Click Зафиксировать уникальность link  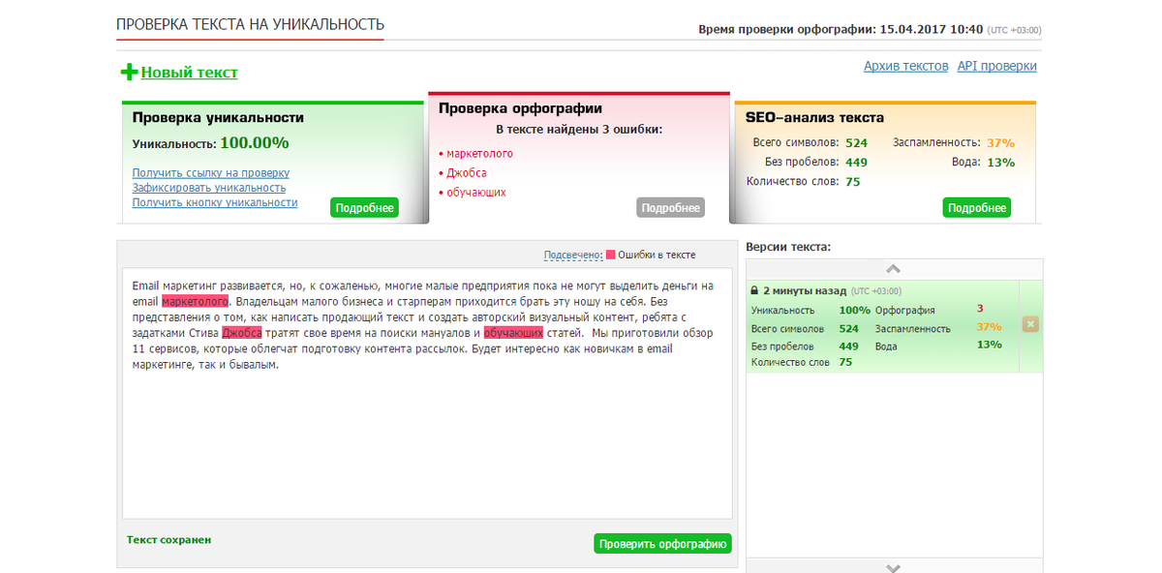(209, 188)
